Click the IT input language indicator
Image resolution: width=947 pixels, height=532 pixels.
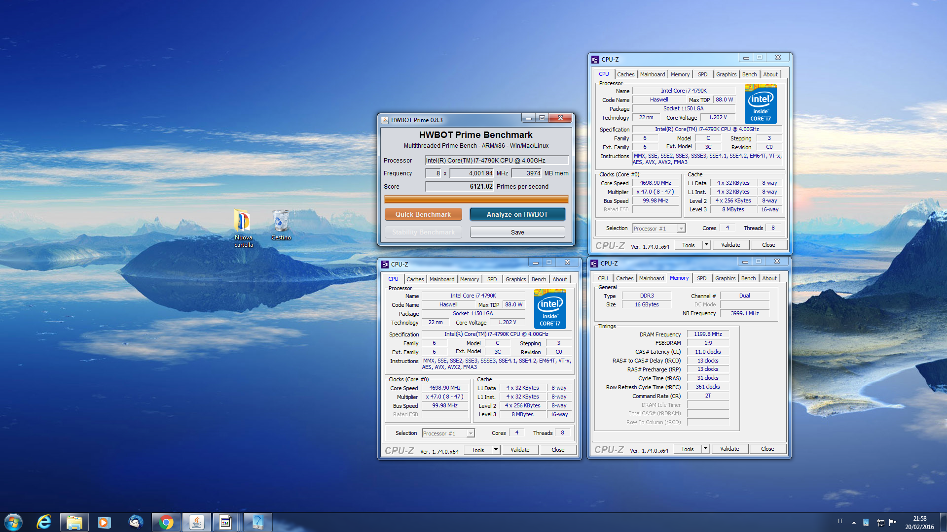tap(840, 521)
